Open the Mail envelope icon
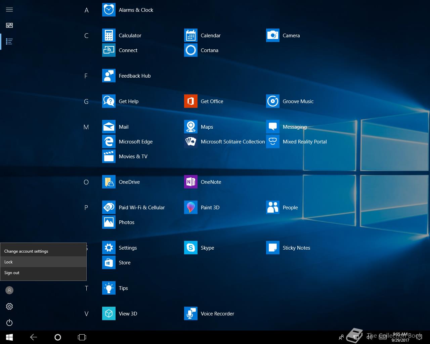The width and height of the screenshot is (430, 344). (x=109, y=127)
